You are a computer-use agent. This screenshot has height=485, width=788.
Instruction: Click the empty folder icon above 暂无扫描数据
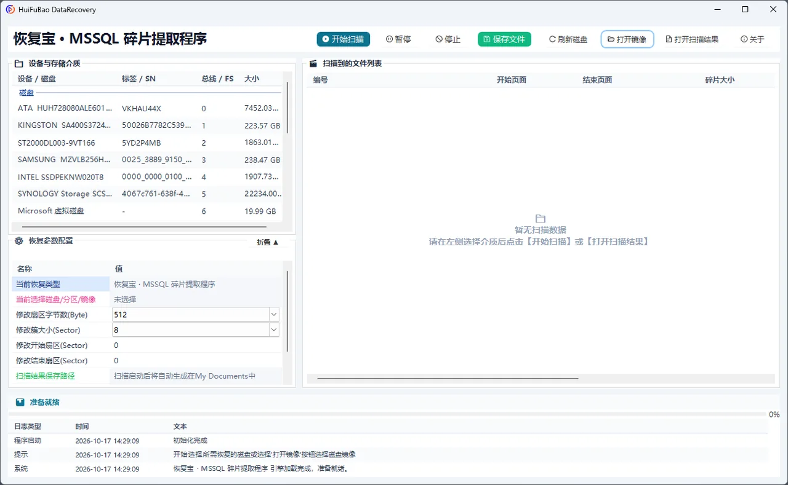tap(541, 218)
